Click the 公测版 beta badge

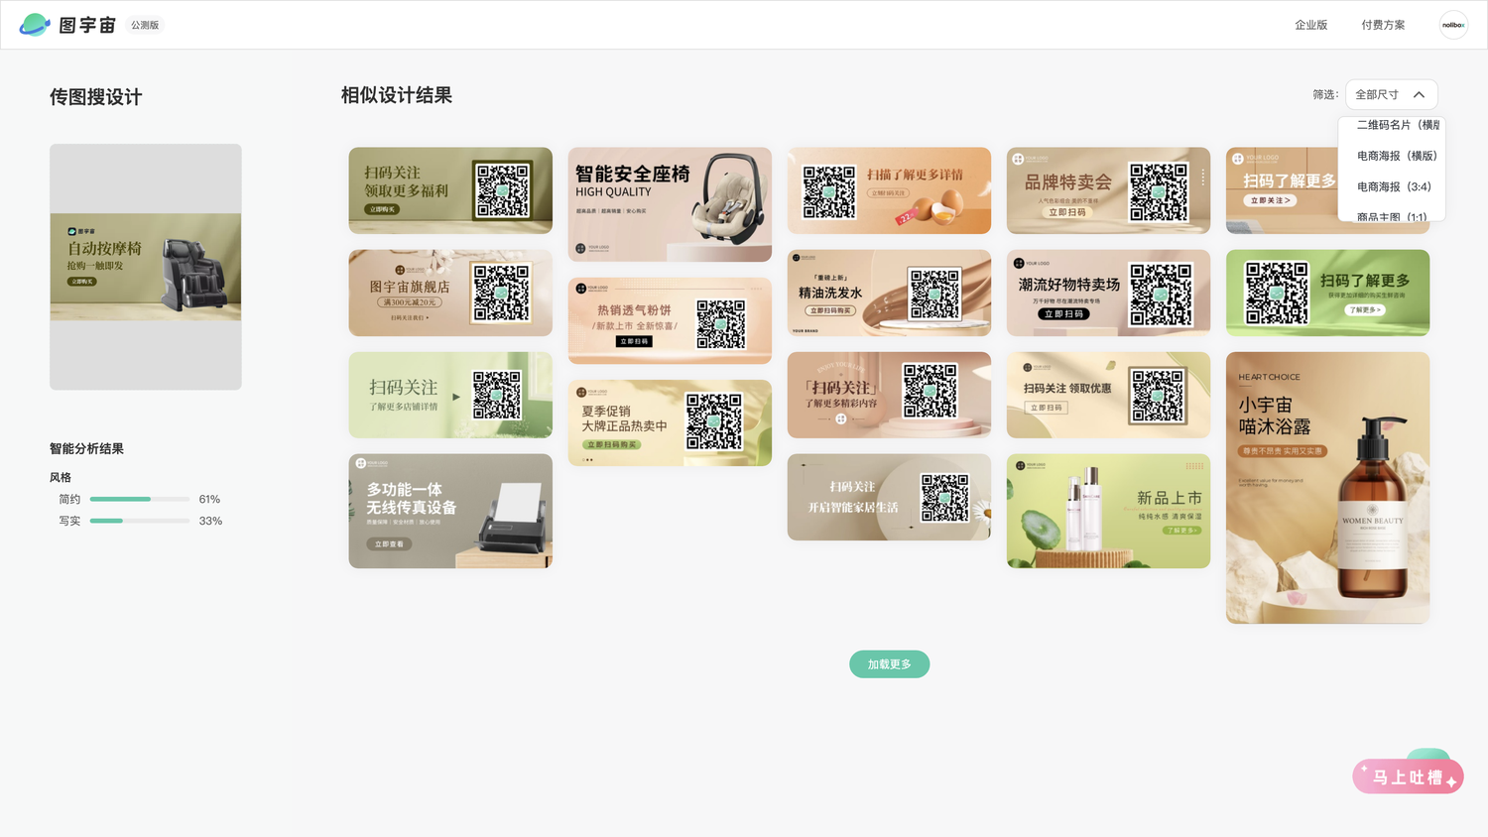[x=145, y=25]
